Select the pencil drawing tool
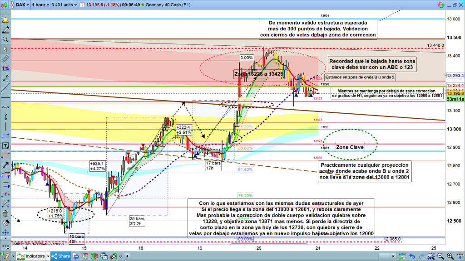The image size is (465, 261). point(5,30)
